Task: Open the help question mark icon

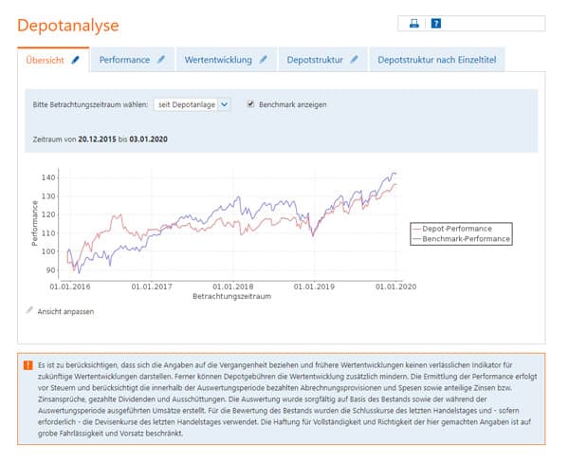Action: click(435, 24)
